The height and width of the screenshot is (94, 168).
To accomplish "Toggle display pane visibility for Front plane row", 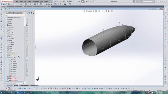I will click(x=27, y=19).
